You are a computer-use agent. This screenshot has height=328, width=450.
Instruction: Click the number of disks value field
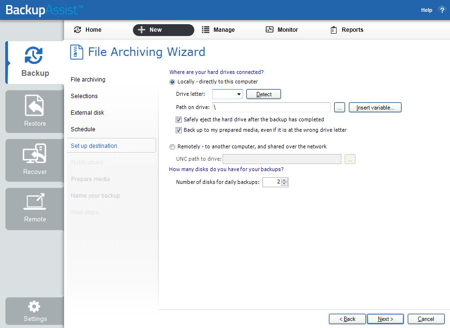[272, 182]
